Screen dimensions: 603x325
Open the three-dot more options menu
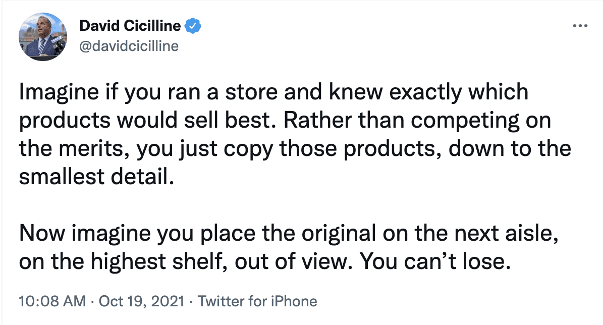[x=579, y=26]
